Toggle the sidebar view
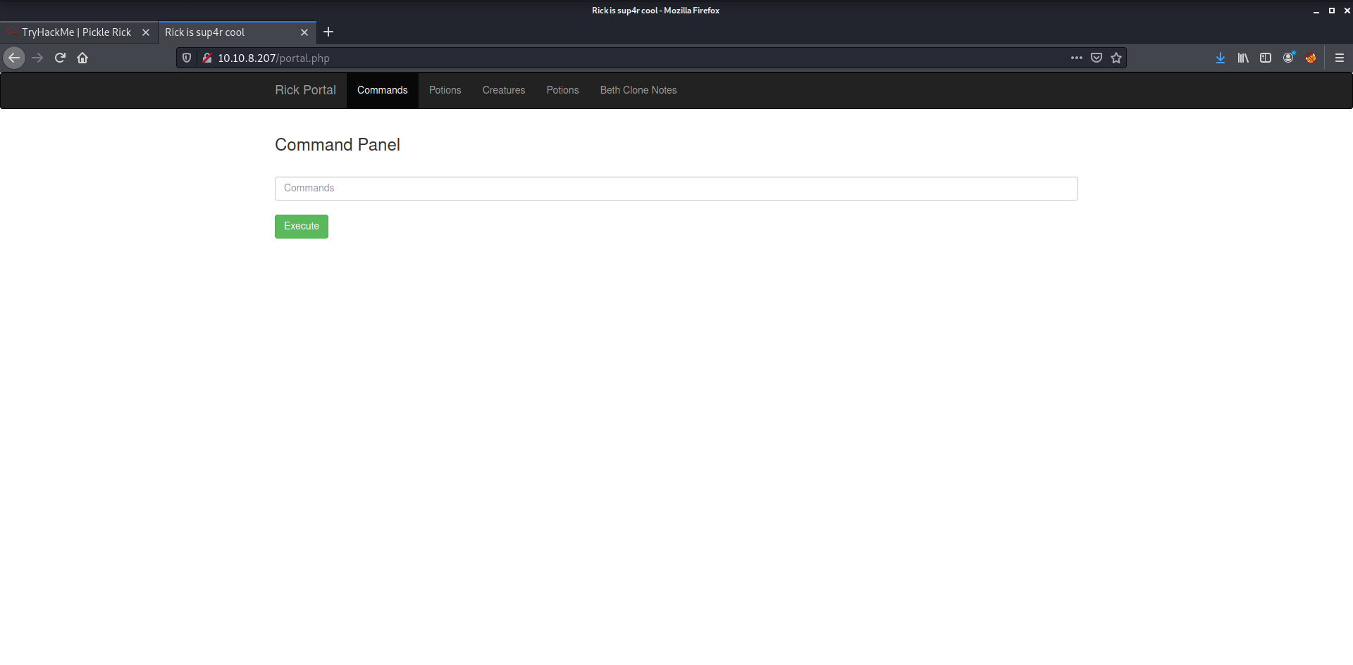Screen dimensions: 1353x665 (1266, 58)
